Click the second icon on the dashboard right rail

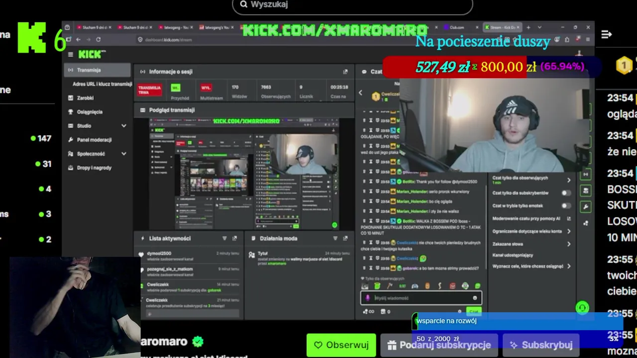coord(586,190)
